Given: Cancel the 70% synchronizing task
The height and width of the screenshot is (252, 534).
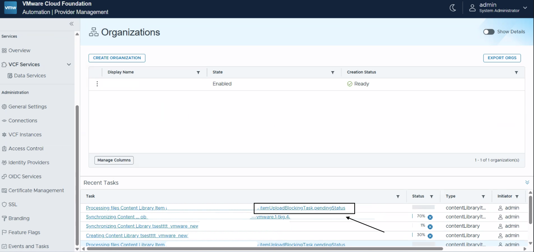Looking at the screenshot, I should pos(430,217).
